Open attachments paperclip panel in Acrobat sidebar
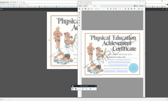 click(79, 18)
